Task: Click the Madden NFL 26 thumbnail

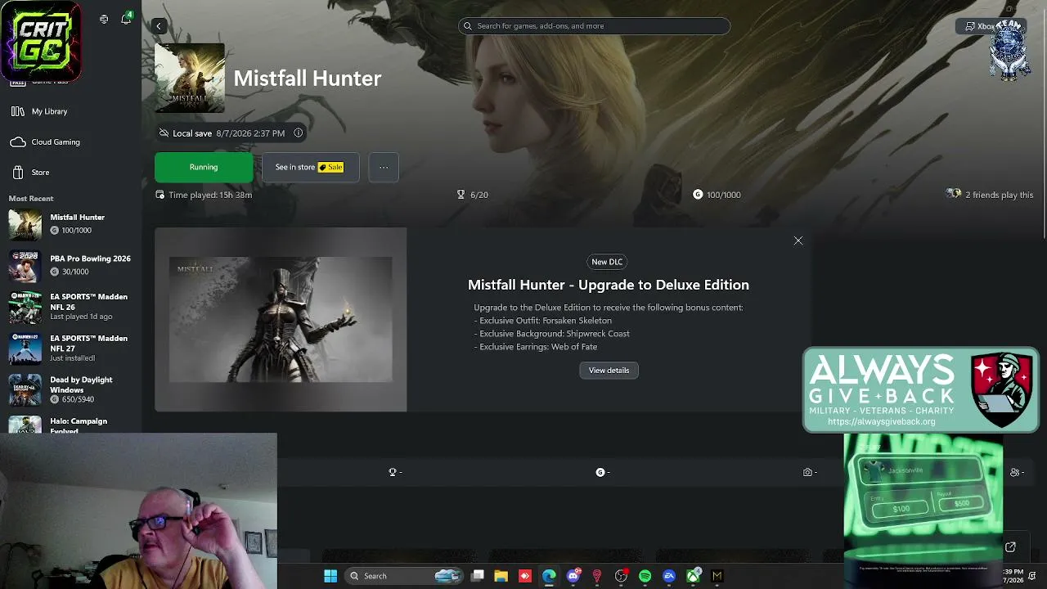Action: [25, 307]
